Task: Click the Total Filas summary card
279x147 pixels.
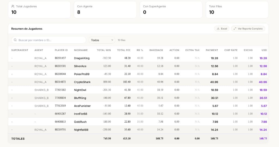Action: (237, 10)
